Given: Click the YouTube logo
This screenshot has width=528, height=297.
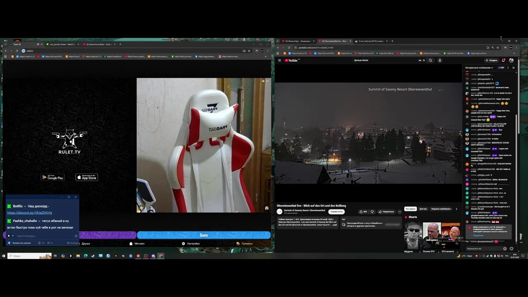Looking at the screenshot, I should click(291, 60).
